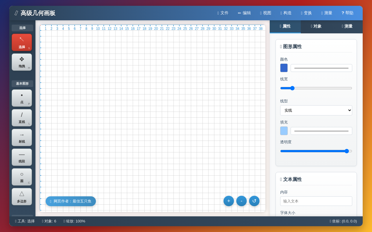Choose the 点 point tool
This screenshot has height=232, width=372.
coord(22,98)
